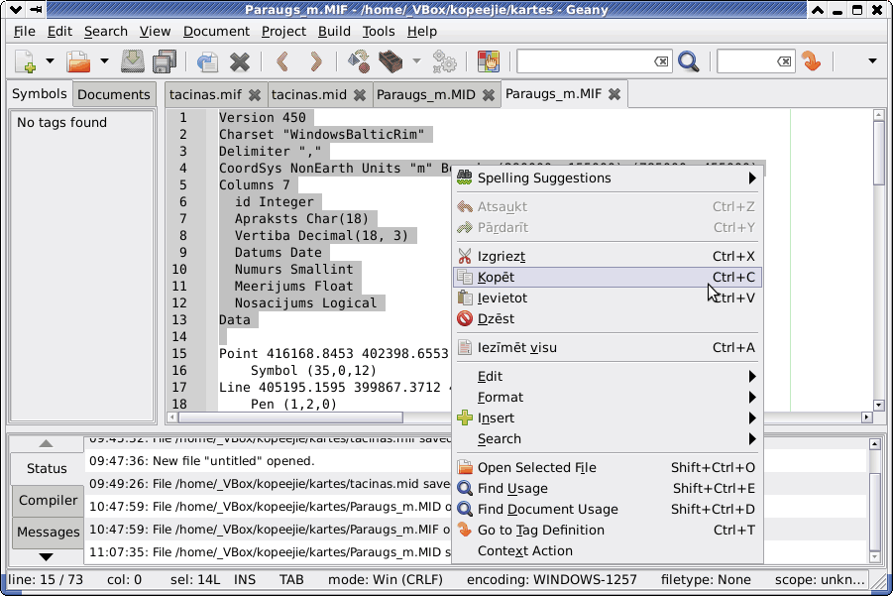Reload the current file icon
This screenshot has height=596, width=893.
[207, 60]
